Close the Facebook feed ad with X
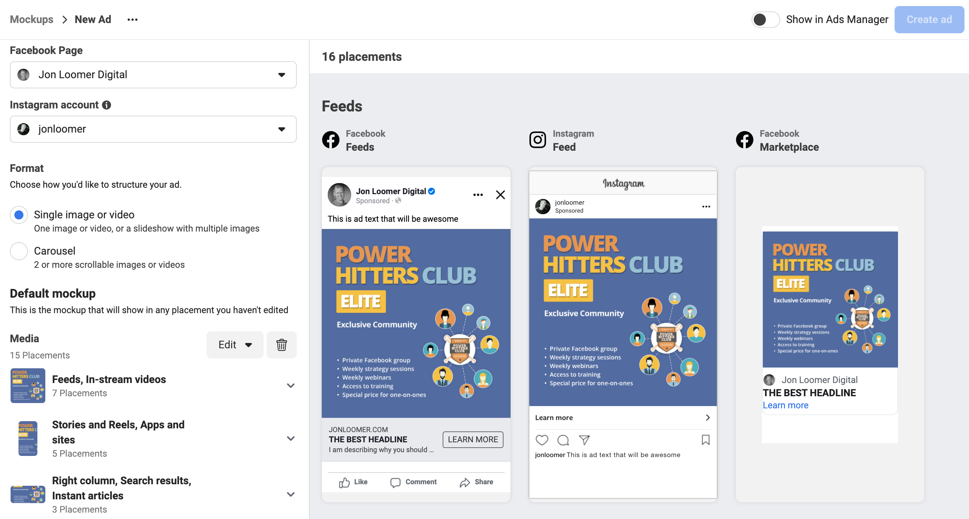This screenshot has width=969, height=519. pyautogui.click(x=500, y=195)
